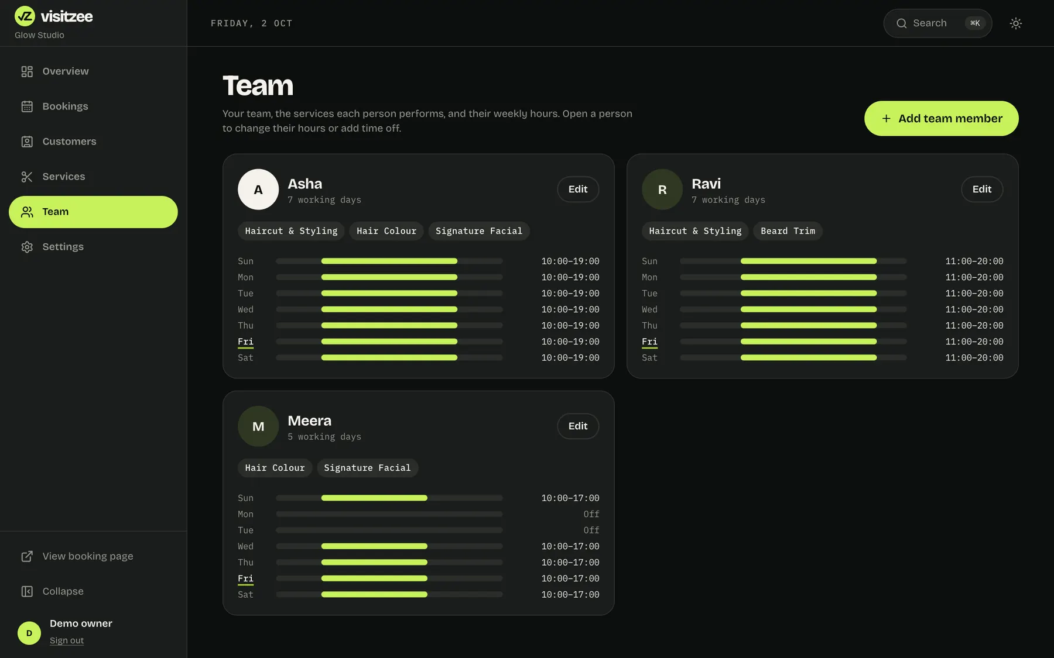Click the Team people icon
Screen dimensions: 1054x658
pos(27,212)
